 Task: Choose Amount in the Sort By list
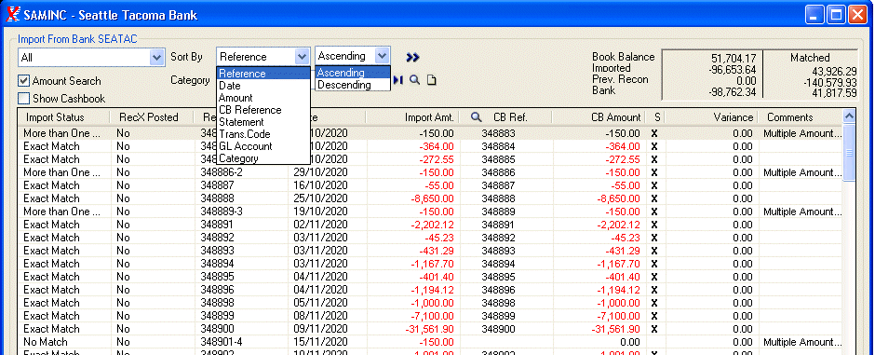coord(262,98)
